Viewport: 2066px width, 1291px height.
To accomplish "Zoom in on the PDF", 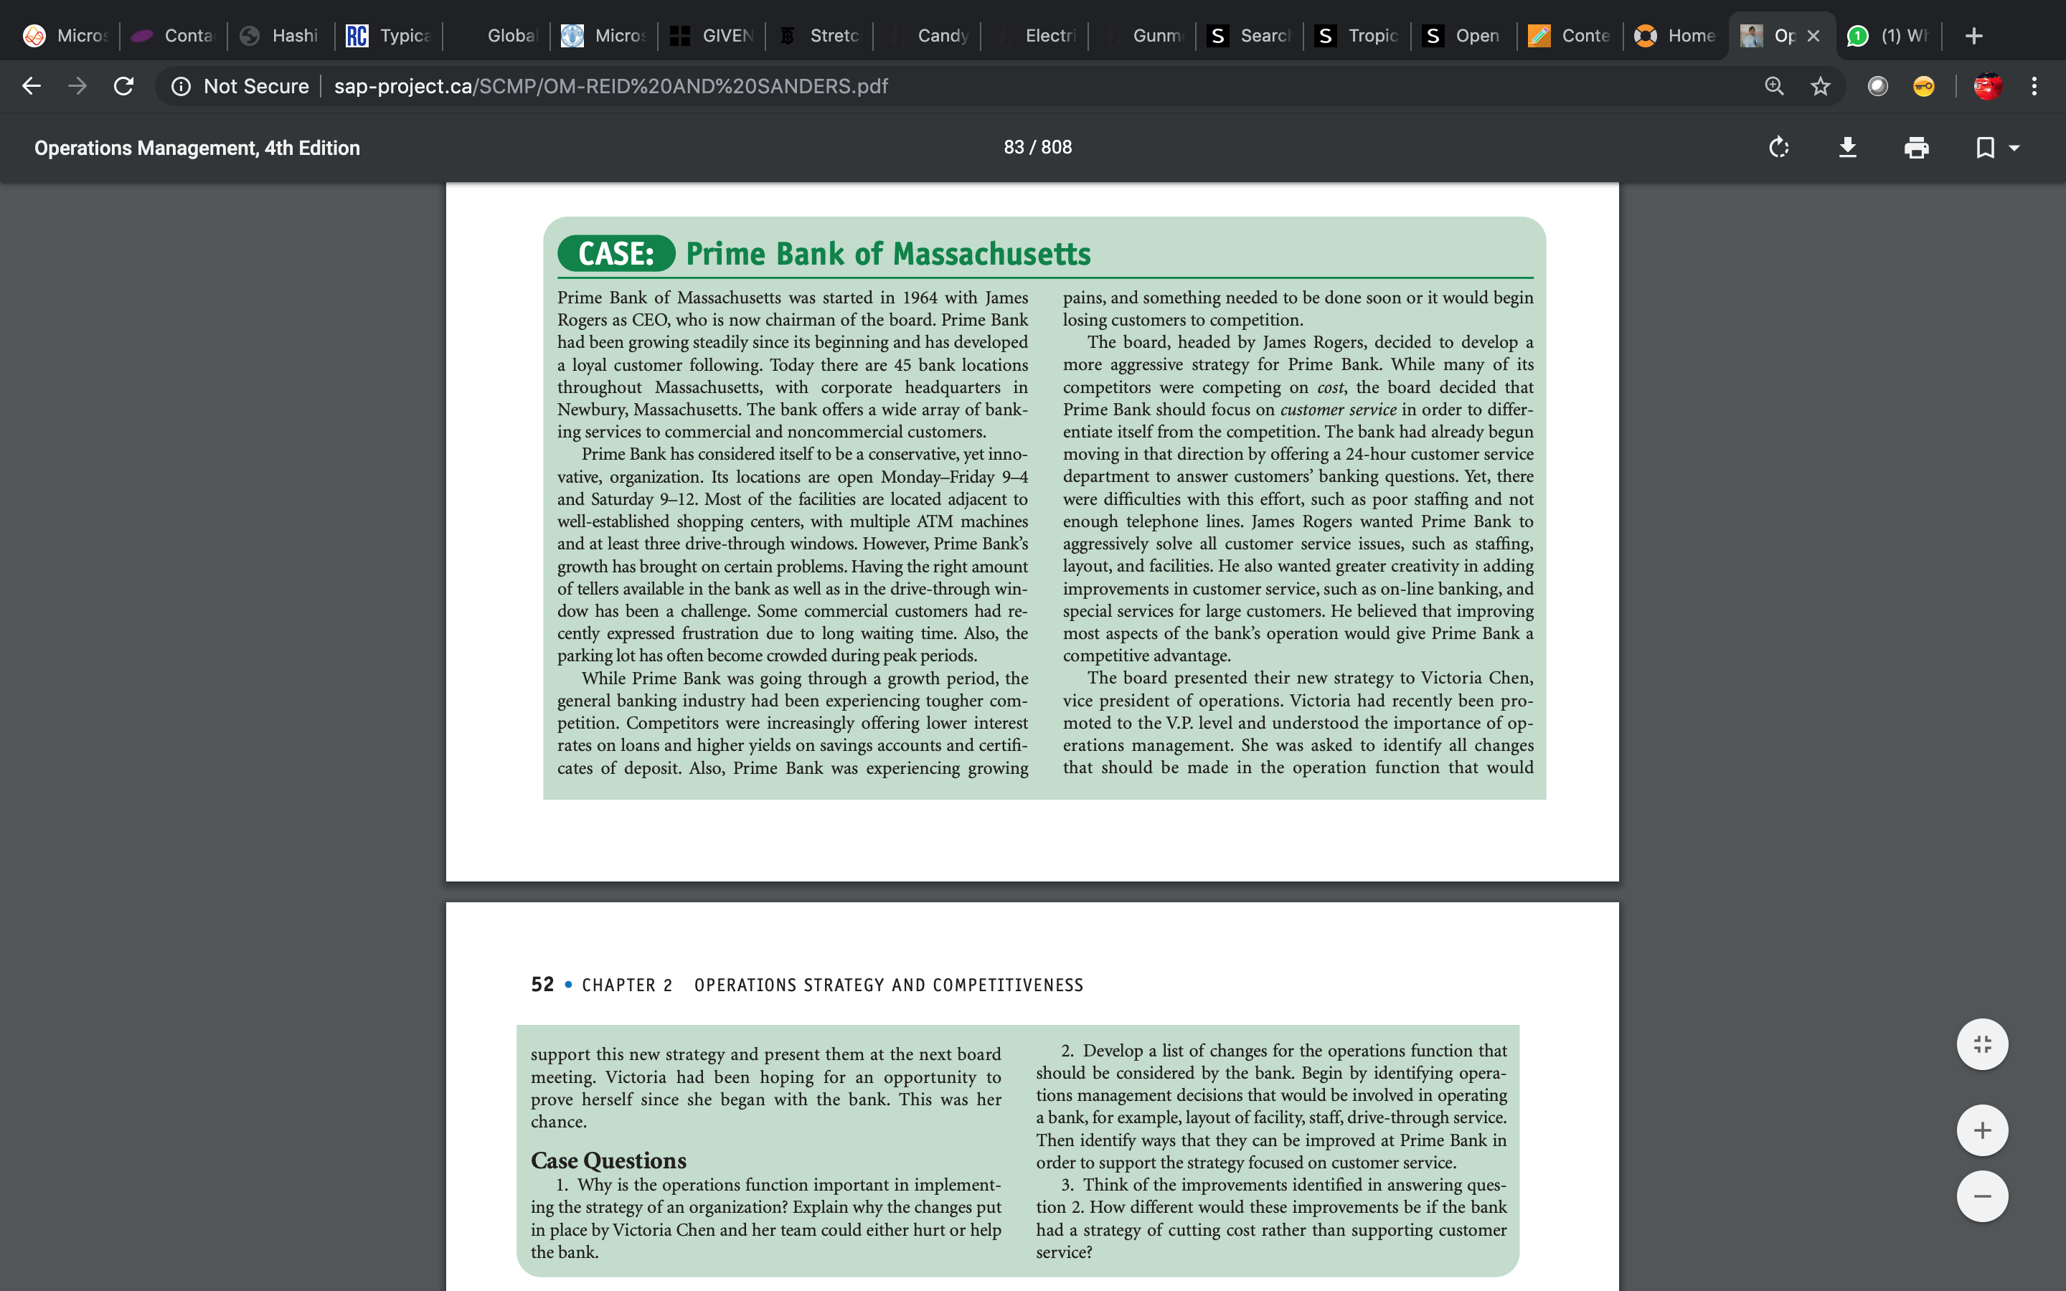I will pos(1982,1130).
